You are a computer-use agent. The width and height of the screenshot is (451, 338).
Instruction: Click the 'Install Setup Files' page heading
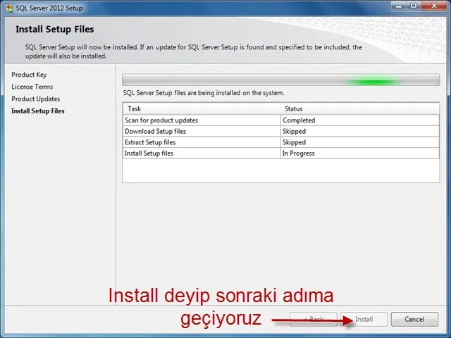pos(55,29)
